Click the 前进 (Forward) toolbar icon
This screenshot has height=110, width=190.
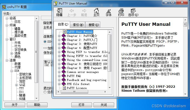84,12
